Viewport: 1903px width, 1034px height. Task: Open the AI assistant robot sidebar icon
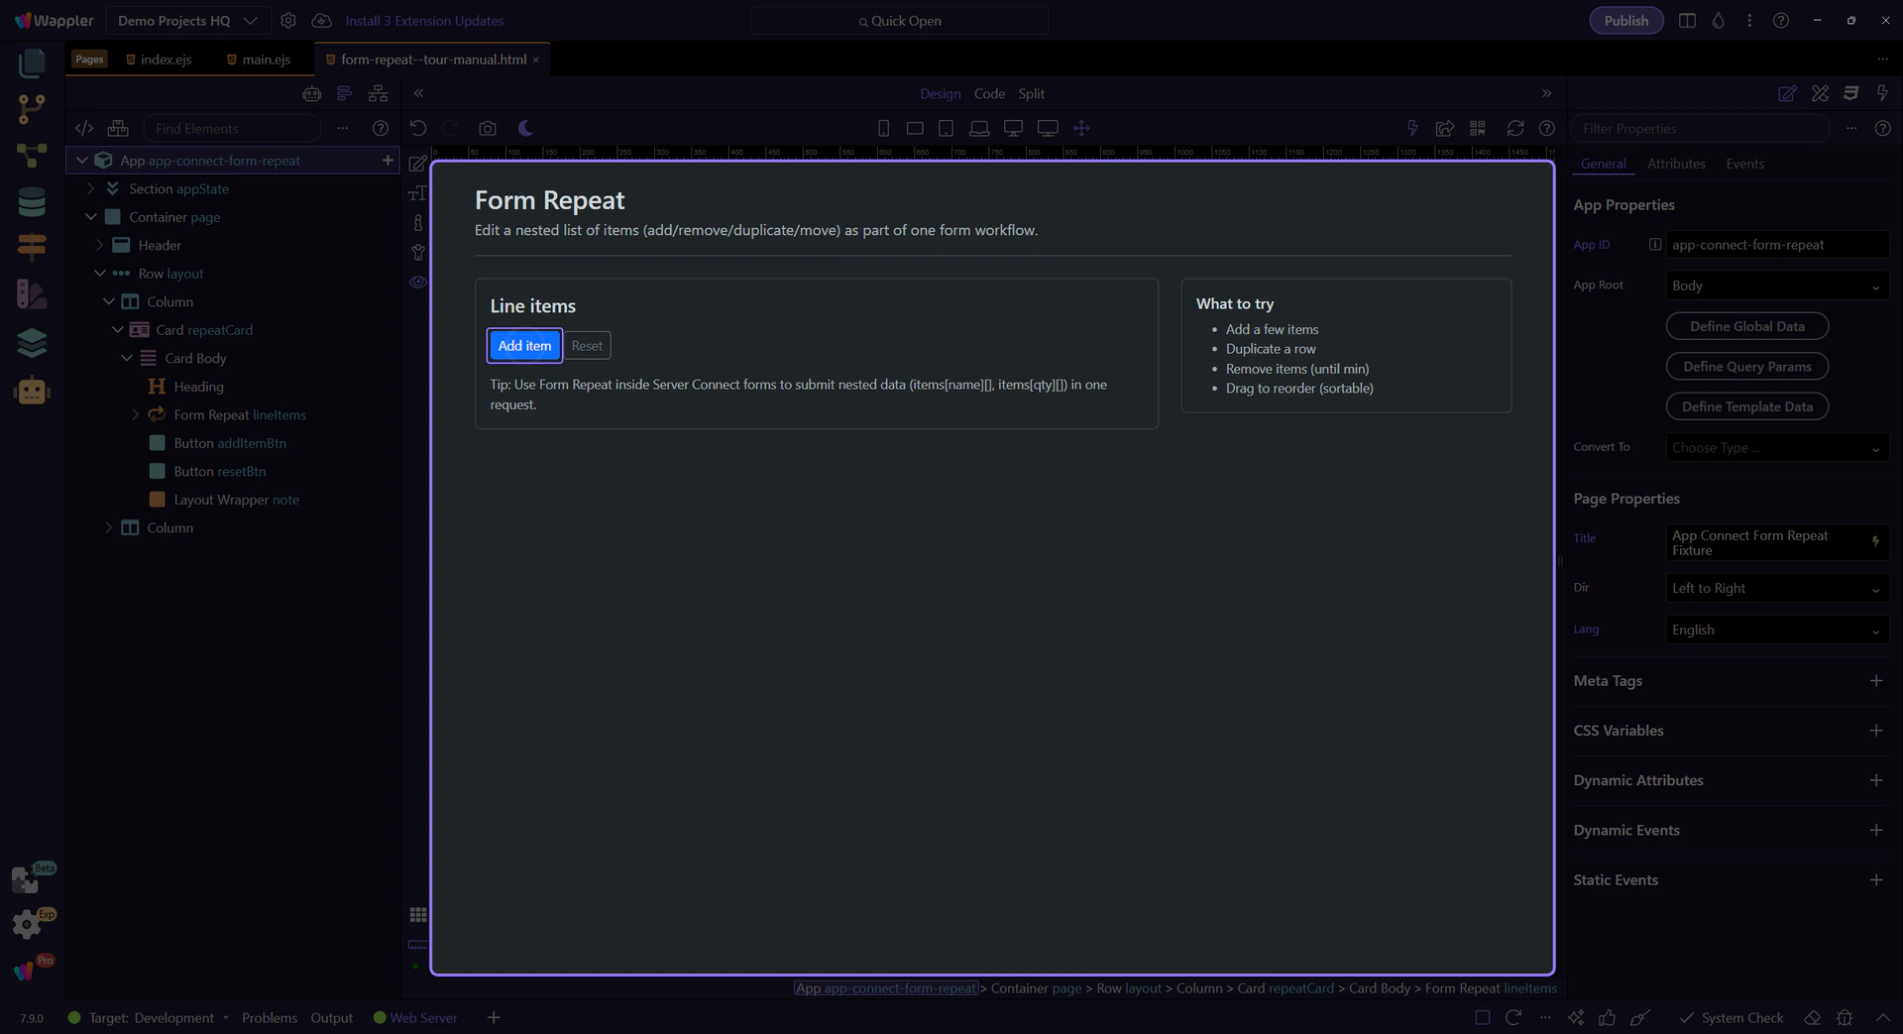pyautogui.click(x=32, y=391)
